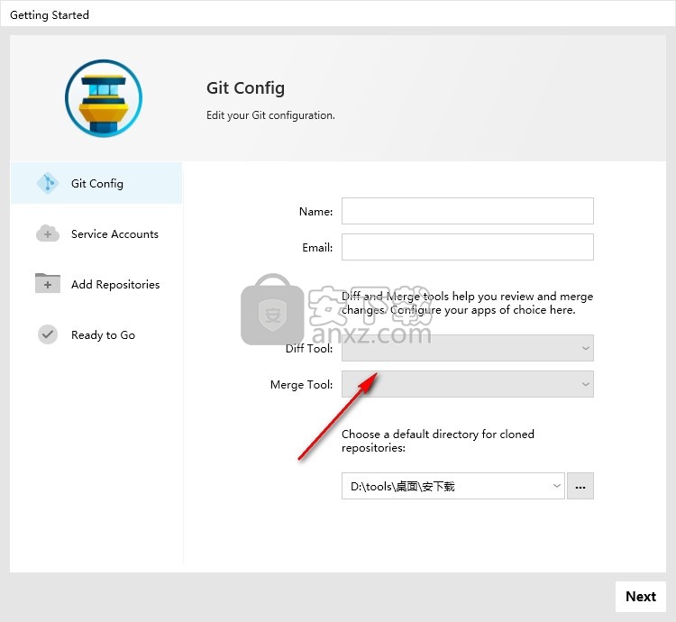Click the Add Repositories folder icon
Viewport: 676px width, 622px height.
pos(48,284)
